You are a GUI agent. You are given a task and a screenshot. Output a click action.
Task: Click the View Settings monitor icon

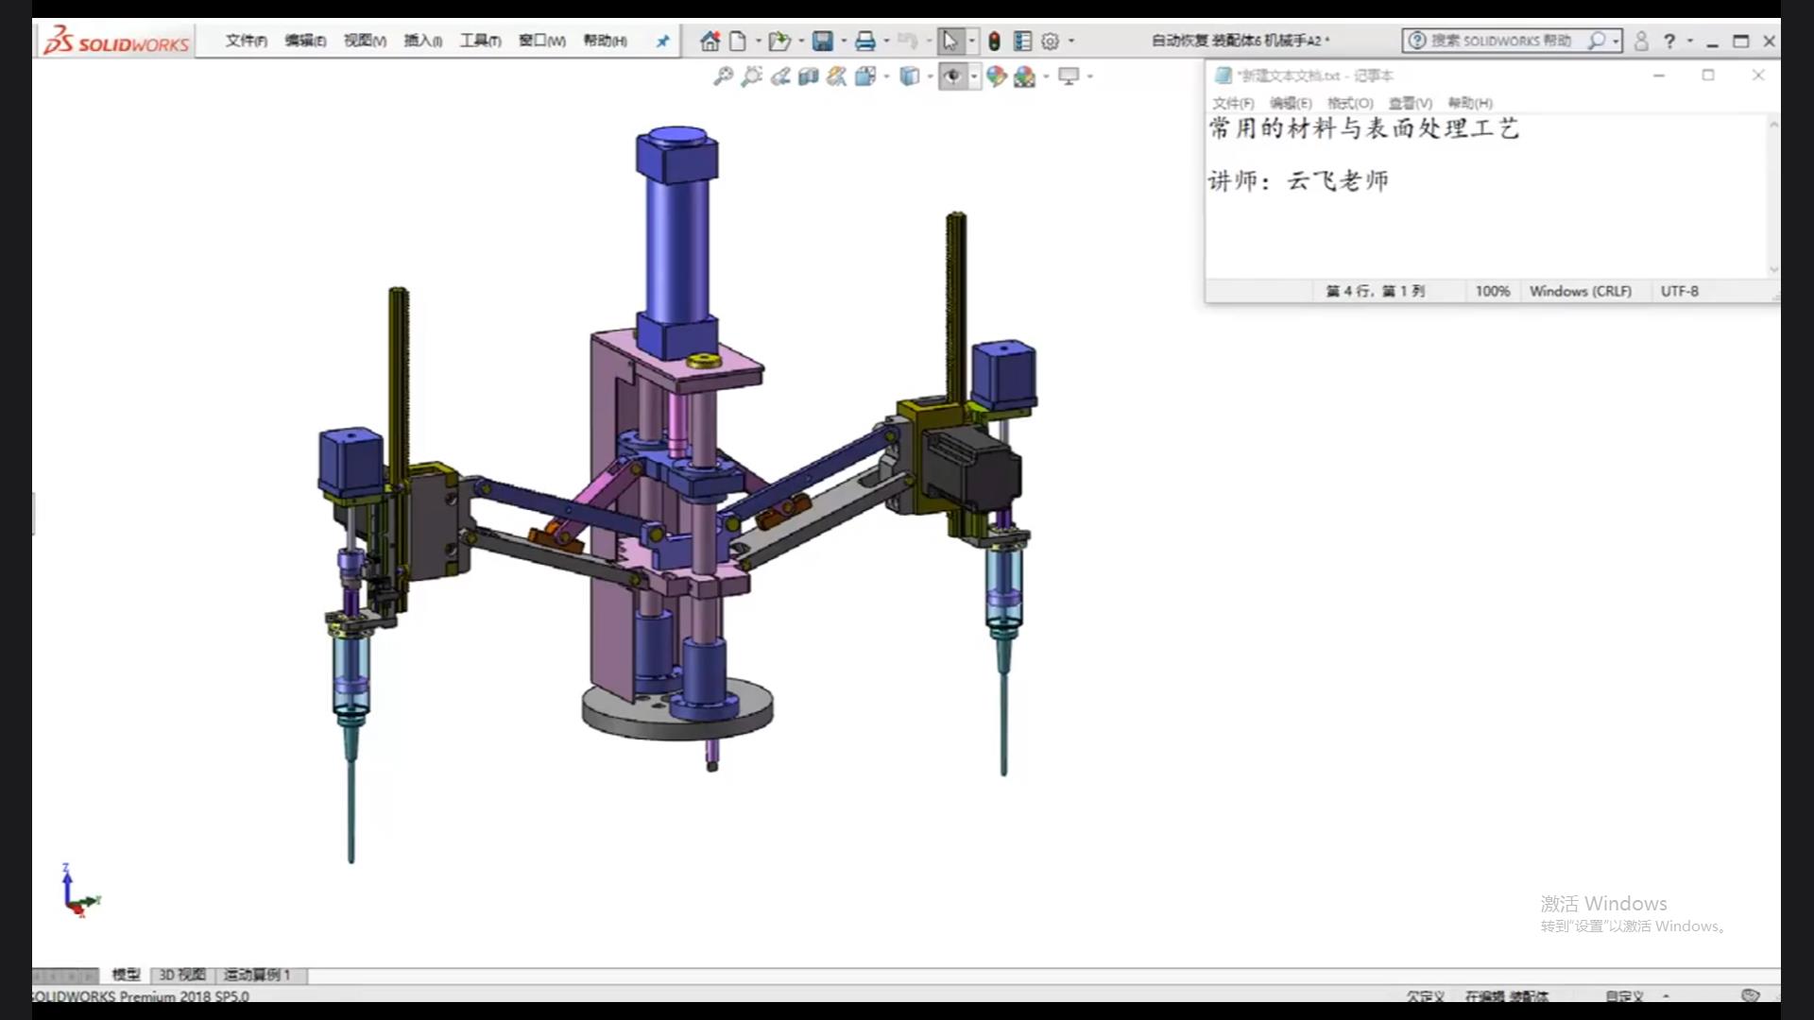[x=1069, y=76]
